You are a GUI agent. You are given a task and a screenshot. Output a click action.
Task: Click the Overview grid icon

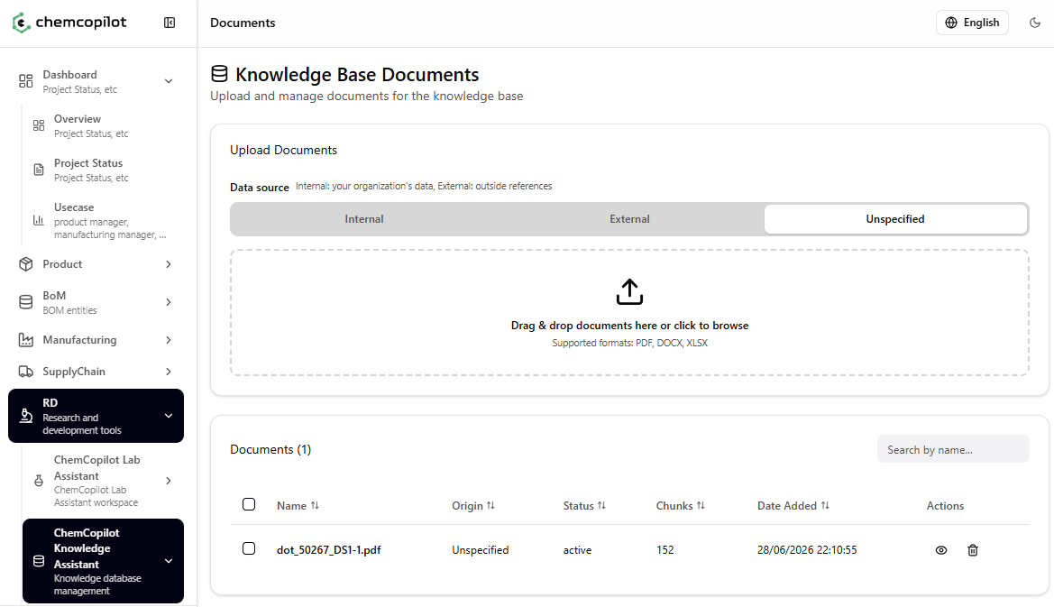coord(39,125)
